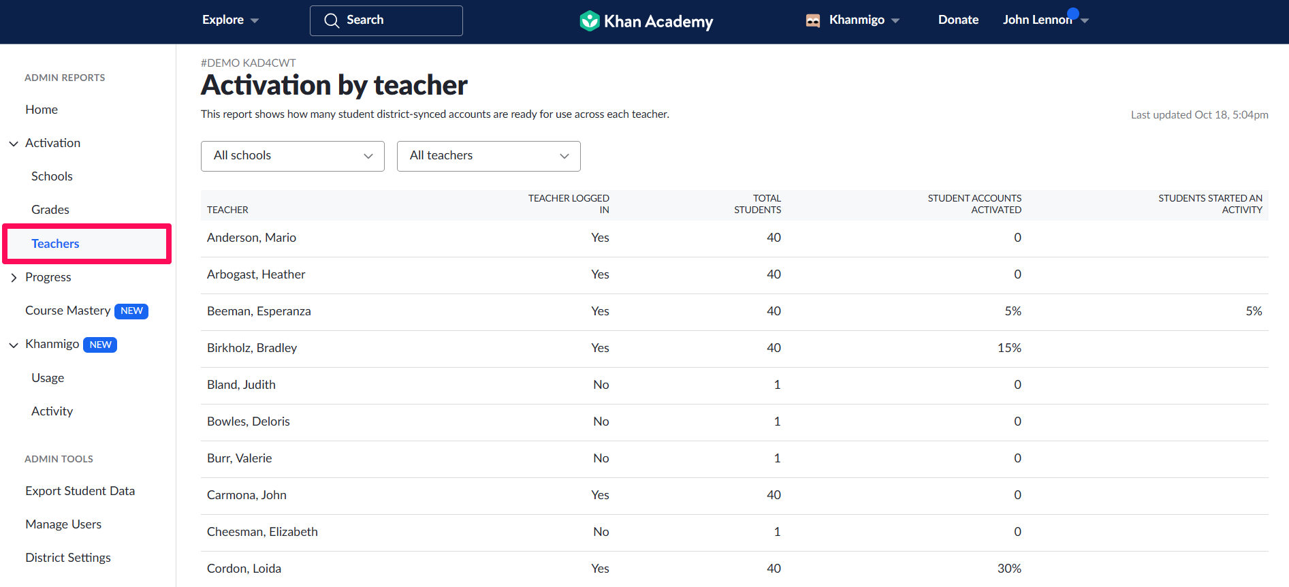This screenshot has height=587, width=1289.
Task: Open the Explore dropdown menu
Action: pos(230,20)
